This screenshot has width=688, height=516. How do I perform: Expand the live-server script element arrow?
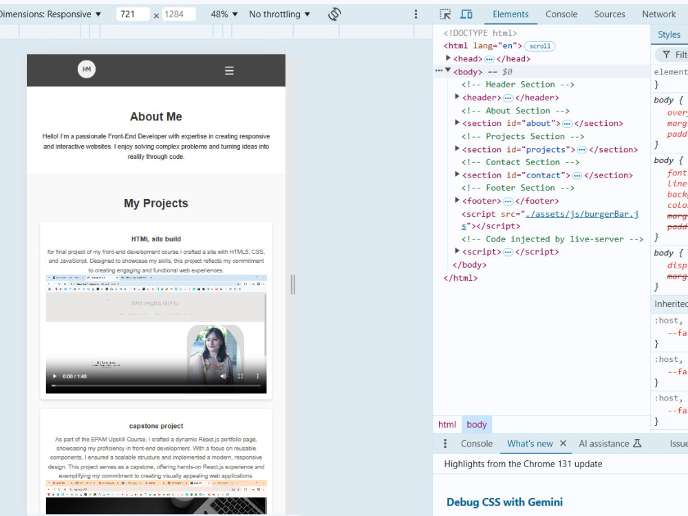tap(457, 251)
